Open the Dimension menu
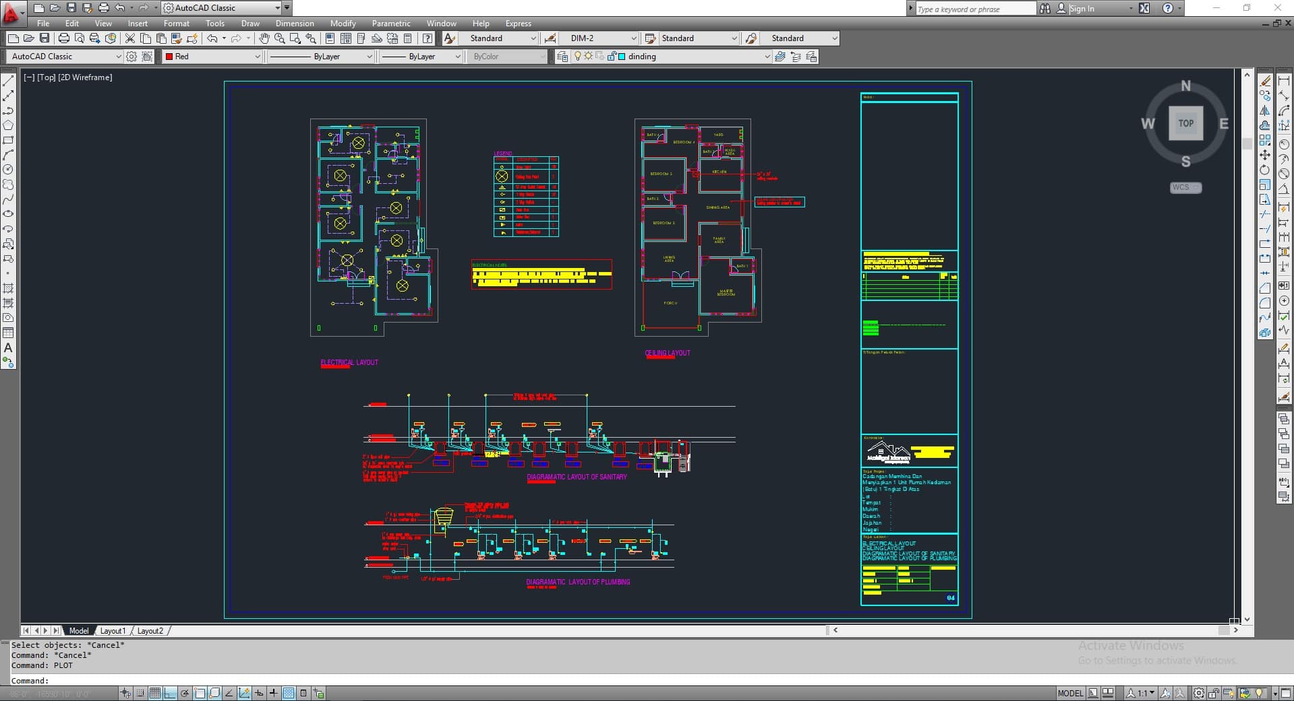The width and height of the screenshot is (1294, 701). point(295,24)
